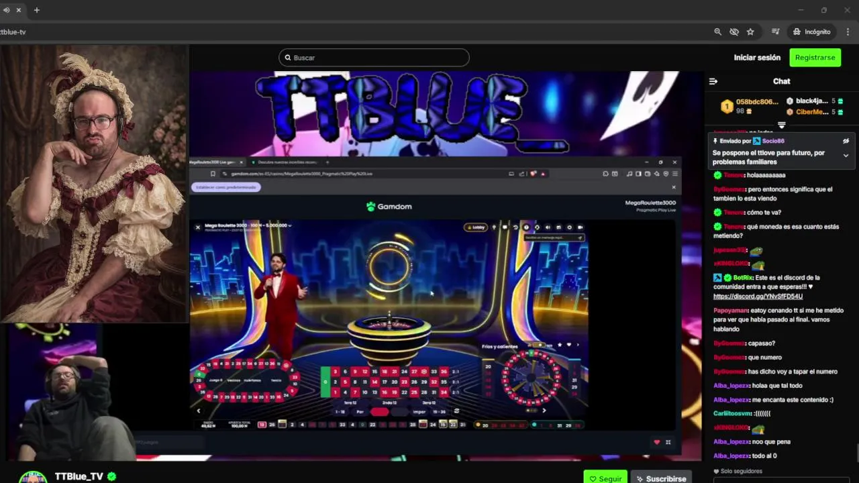Click Alba_lopezx on 'todo al 0' message
This screenshot has height=483, width=859.
coord(731,456)
